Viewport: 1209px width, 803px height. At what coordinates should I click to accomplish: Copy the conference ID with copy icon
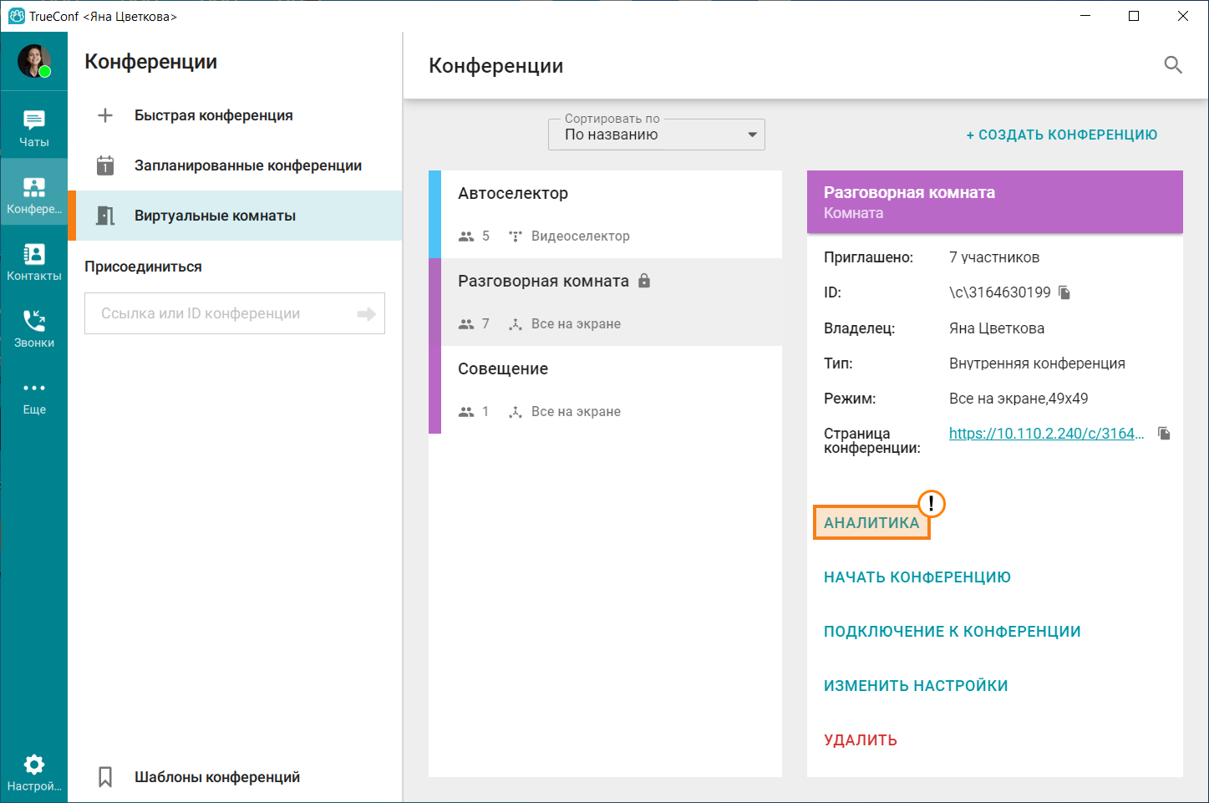(x=1064, y=292)
